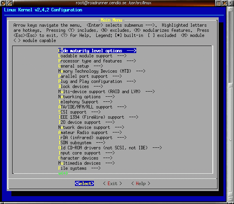This screenshot has height=204, width=234.
Task: Click the round window menu icon in title bar
Action: tap(3, 3)
